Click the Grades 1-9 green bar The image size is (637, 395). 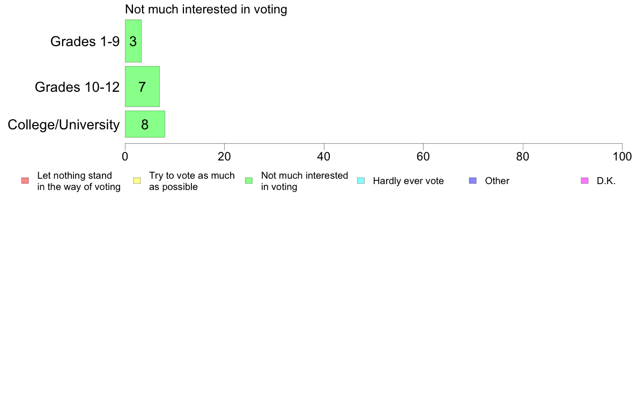[x=134, y=41]
